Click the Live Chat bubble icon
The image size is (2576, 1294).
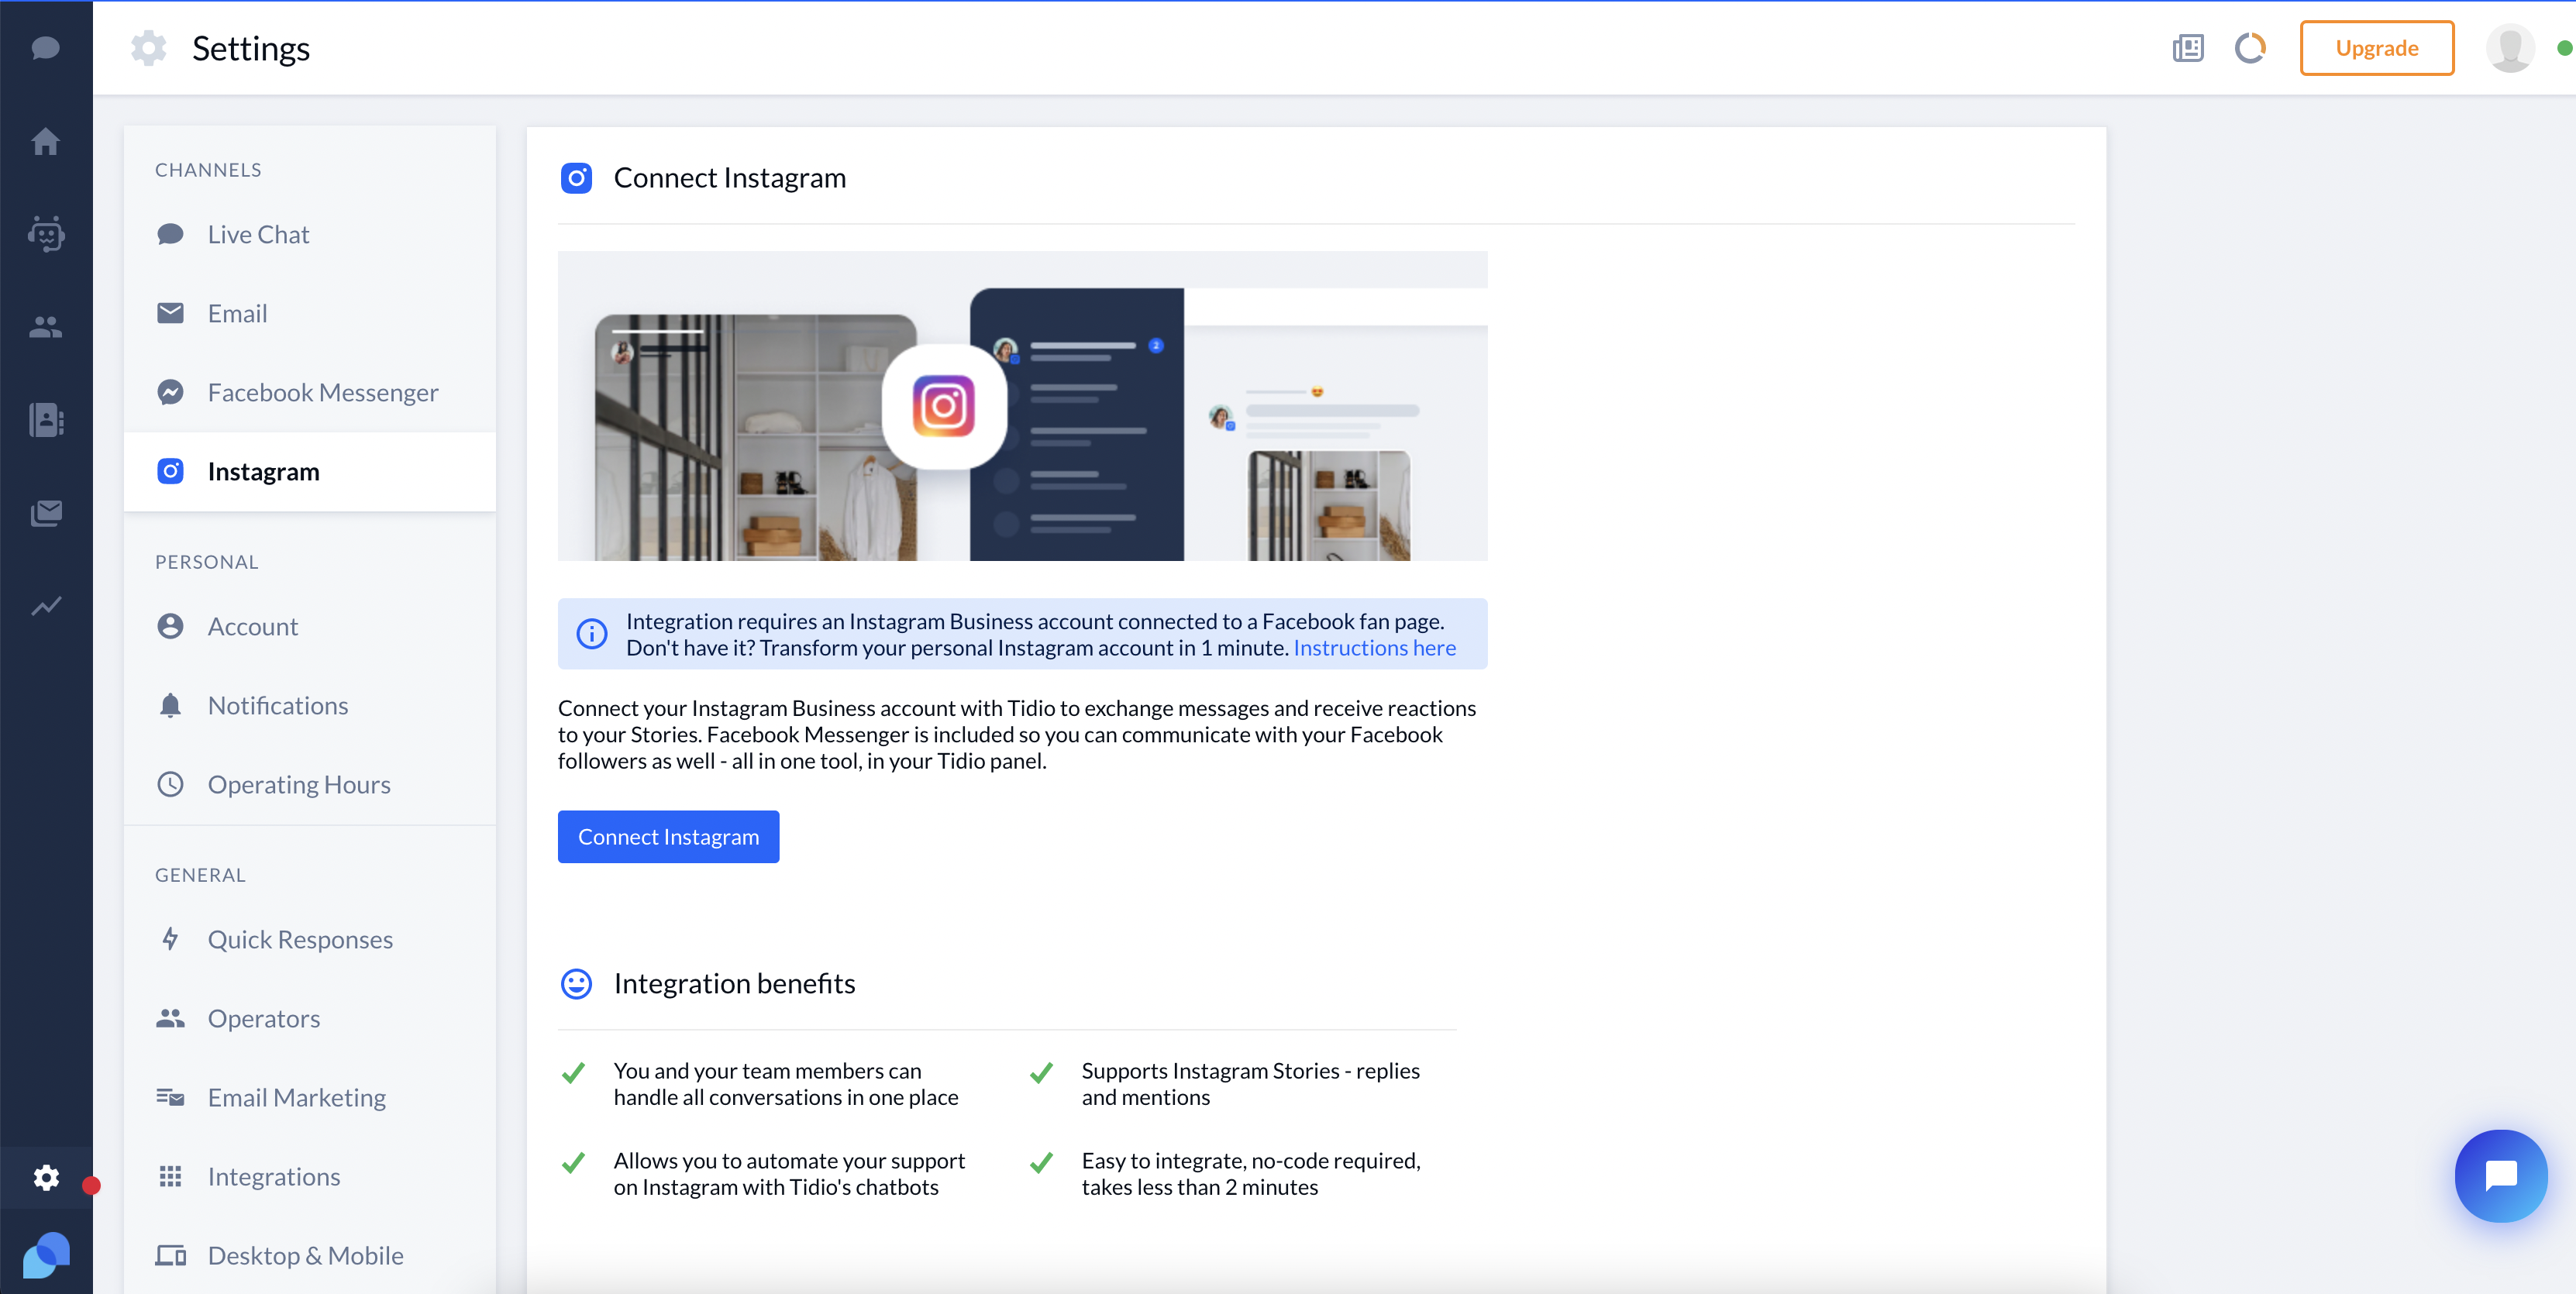pos(170,234)
